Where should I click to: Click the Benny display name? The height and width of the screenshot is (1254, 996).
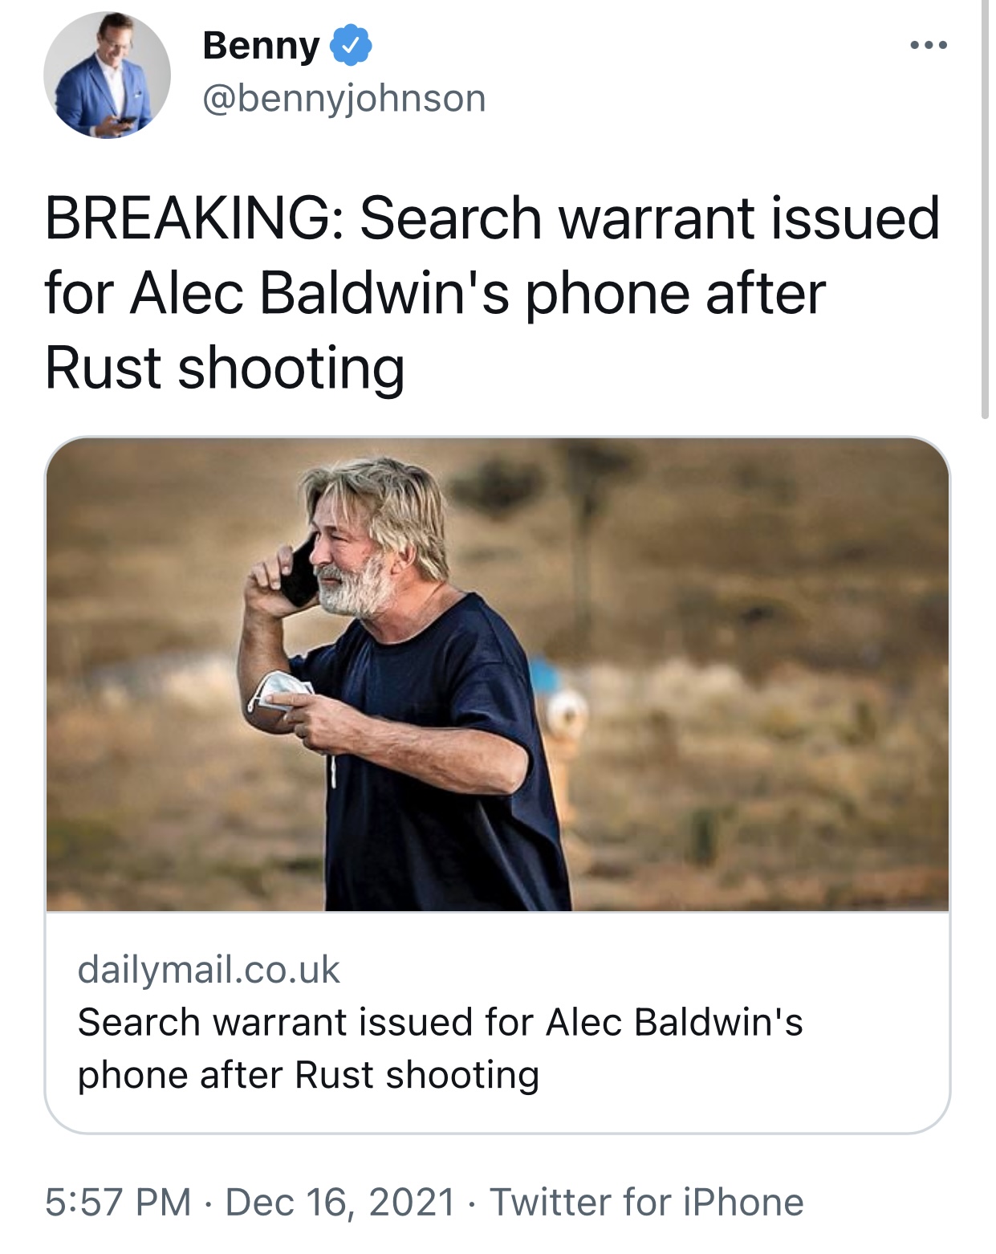(x=262, y=46)
